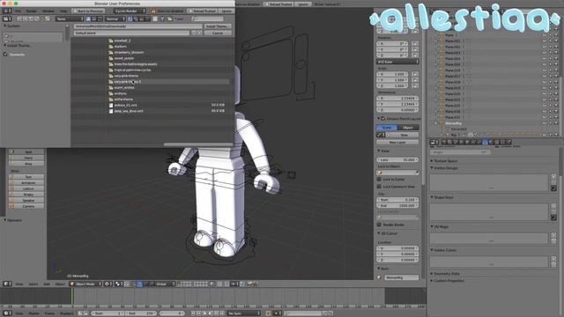Select the very-pink-theme 2 folder

[127, 82]
